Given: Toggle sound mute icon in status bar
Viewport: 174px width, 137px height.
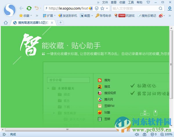Looking at the screenshot, I should click(x=137, y=134).
